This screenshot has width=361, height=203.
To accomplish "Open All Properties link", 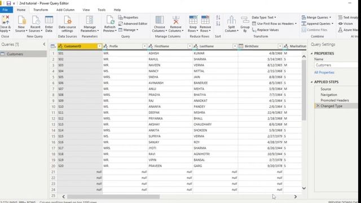I will [324, 73].
